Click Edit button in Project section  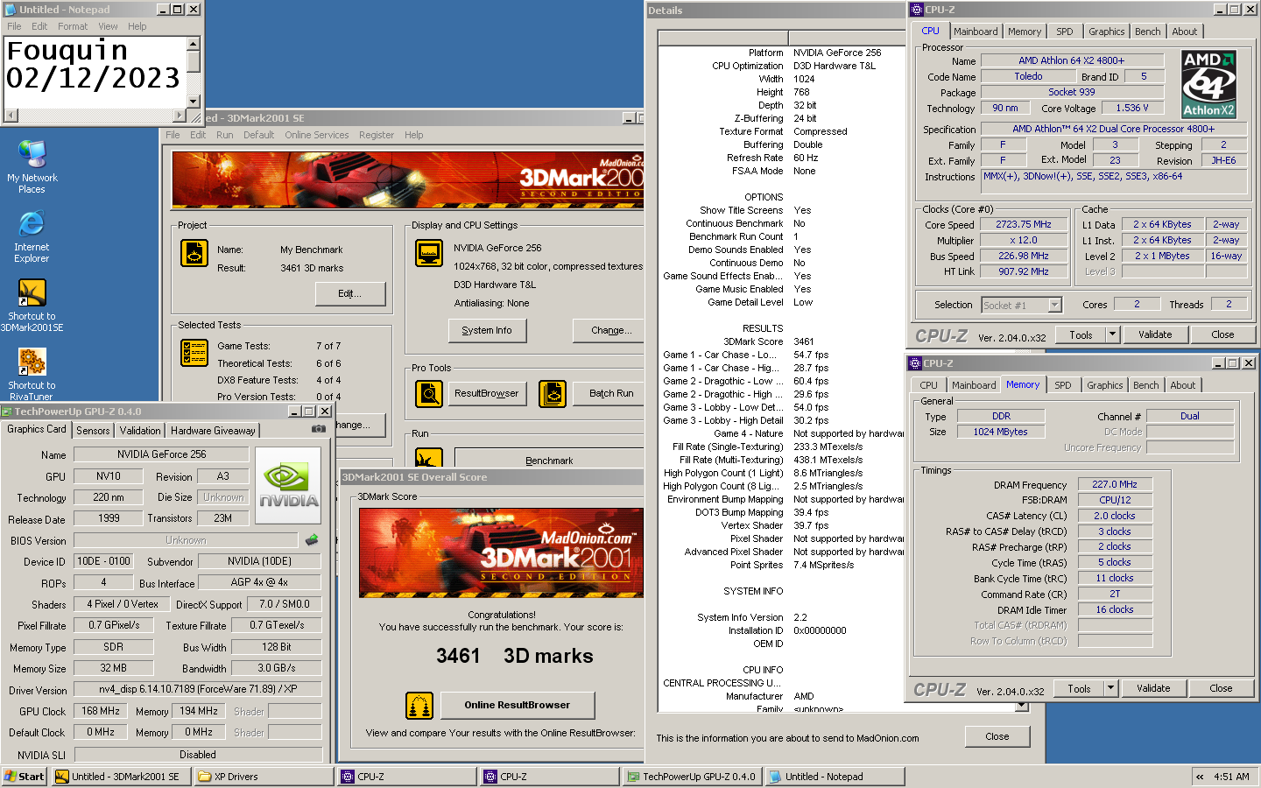point(350,293)
